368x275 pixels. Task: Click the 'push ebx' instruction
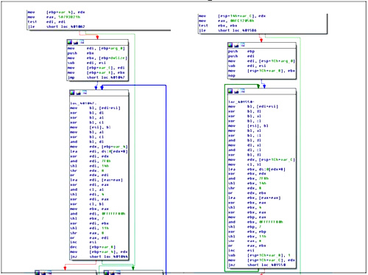[x=81, y=53]
